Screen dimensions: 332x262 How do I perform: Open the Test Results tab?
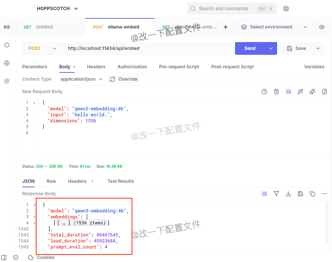[x=121, y=181]
